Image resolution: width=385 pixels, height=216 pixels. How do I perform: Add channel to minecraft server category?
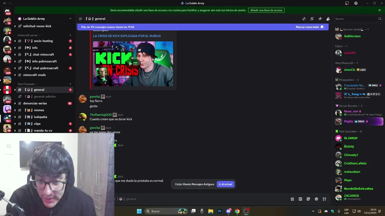coord(70,35)
